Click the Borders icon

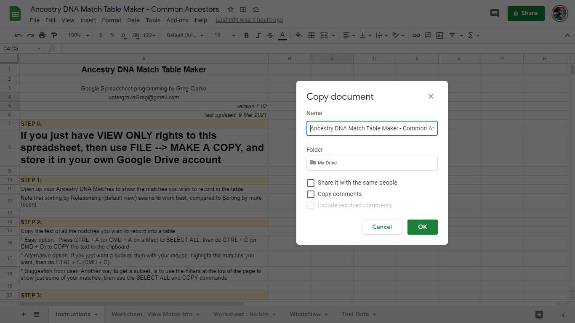pyautogui.click(x=311, y=35)
